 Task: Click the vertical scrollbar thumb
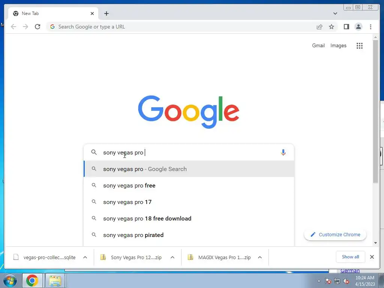click(x=375, y=111)
